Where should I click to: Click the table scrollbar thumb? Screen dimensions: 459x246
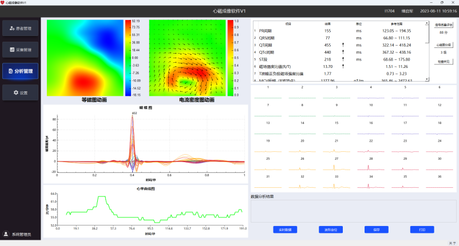427,34
